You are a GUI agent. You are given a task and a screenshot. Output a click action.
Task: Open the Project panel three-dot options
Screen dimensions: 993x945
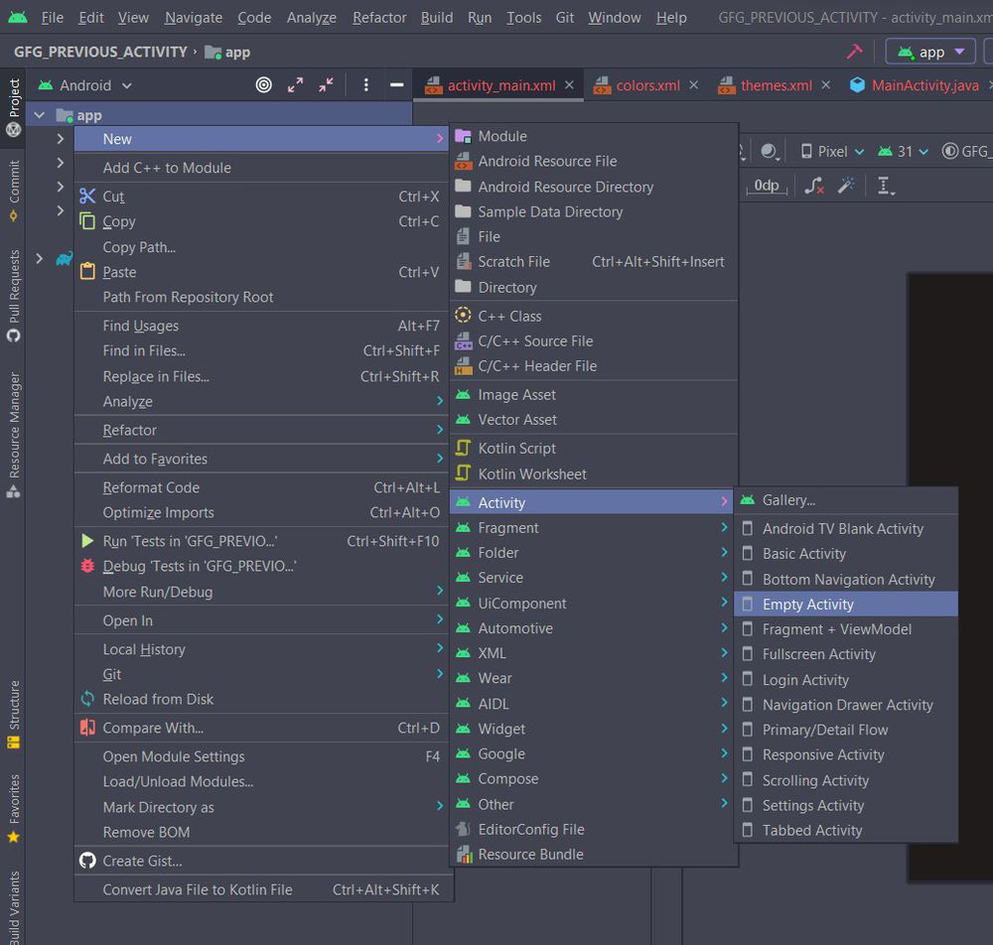365,85
